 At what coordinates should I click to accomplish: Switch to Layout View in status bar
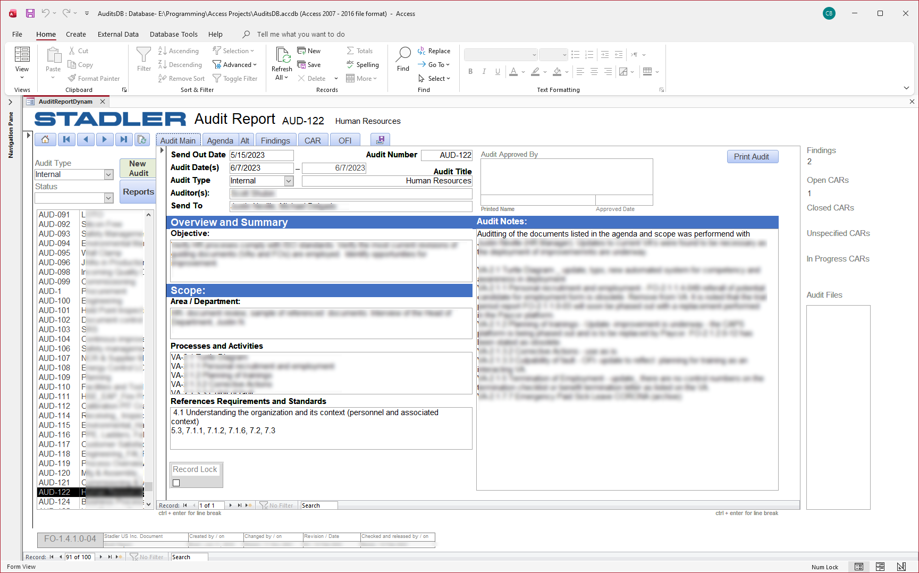tap(880, 567)
